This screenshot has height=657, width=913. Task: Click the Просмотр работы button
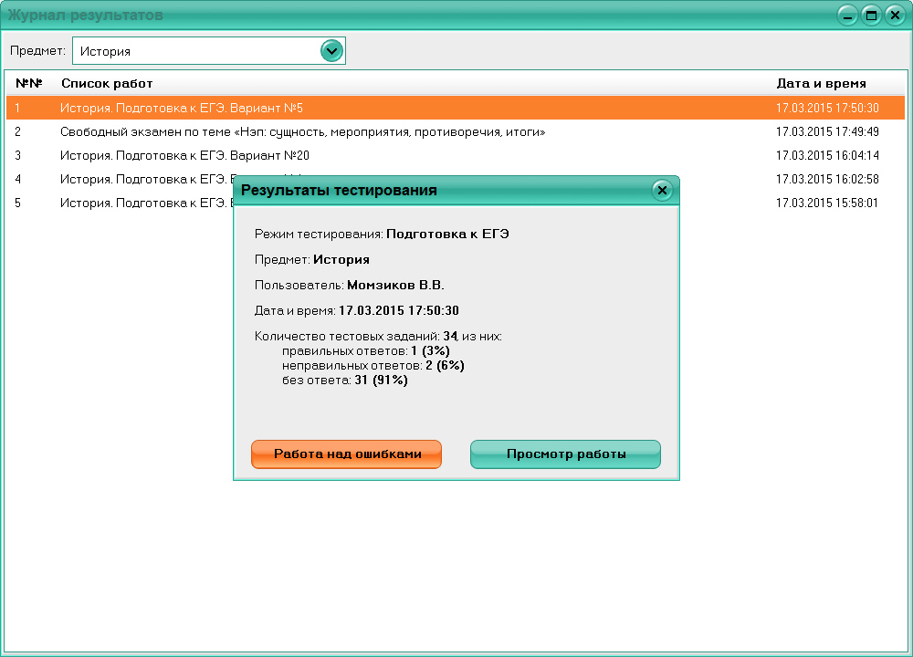point(565,454)
